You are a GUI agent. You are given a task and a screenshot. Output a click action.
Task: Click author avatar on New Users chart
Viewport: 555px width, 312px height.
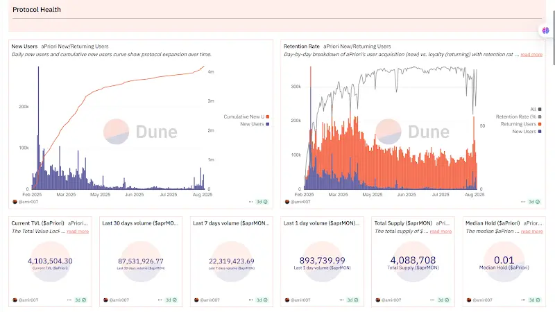pos(15,202)
